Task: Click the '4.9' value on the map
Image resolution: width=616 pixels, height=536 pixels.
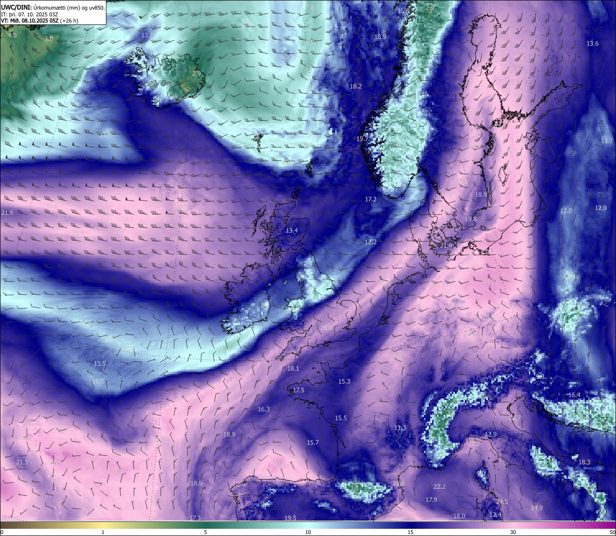Action: click(x=13, y=35)
